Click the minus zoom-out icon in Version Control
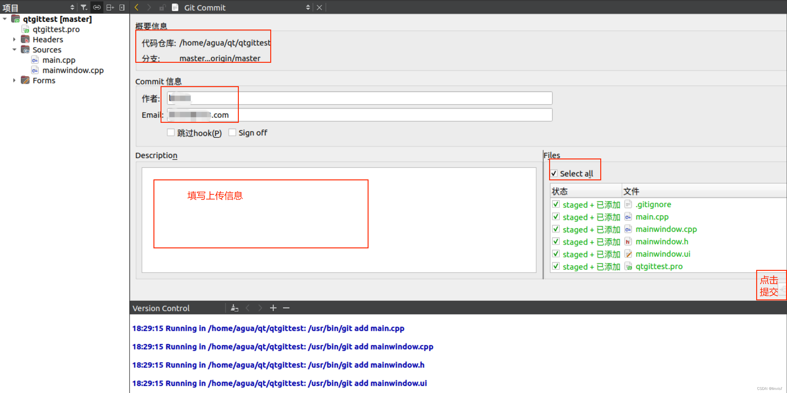 point(286,308)
